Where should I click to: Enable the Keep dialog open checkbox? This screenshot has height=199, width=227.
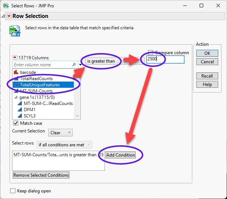tap(13, 191)
